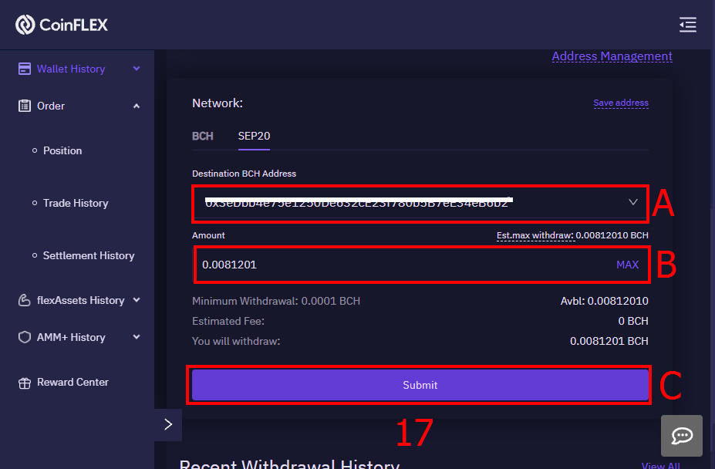Open the destination address dropdown arrow
Viewport: 715px width, 469px height.
coord(633,202)
